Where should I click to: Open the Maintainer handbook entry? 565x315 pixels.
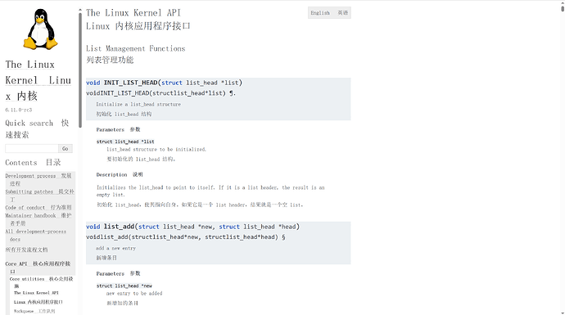(x=38, y=219)
